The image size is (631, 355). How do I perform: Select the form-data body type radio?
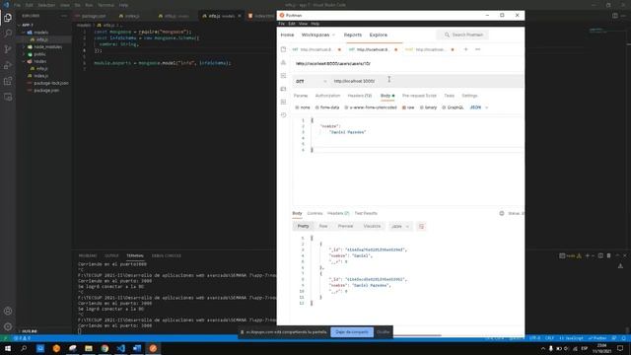[x=317, y=107]
